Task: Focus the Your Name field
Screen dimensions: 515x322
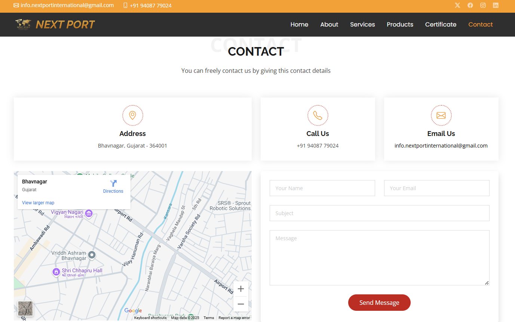Action: [x=322, y=188]
